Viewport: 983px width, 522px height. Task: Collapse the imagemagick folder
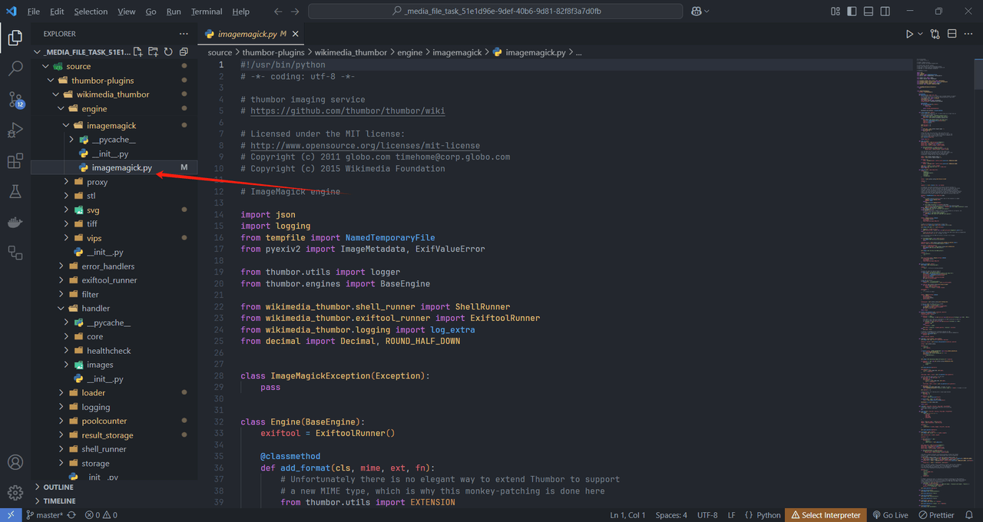[x=65, y=124]
